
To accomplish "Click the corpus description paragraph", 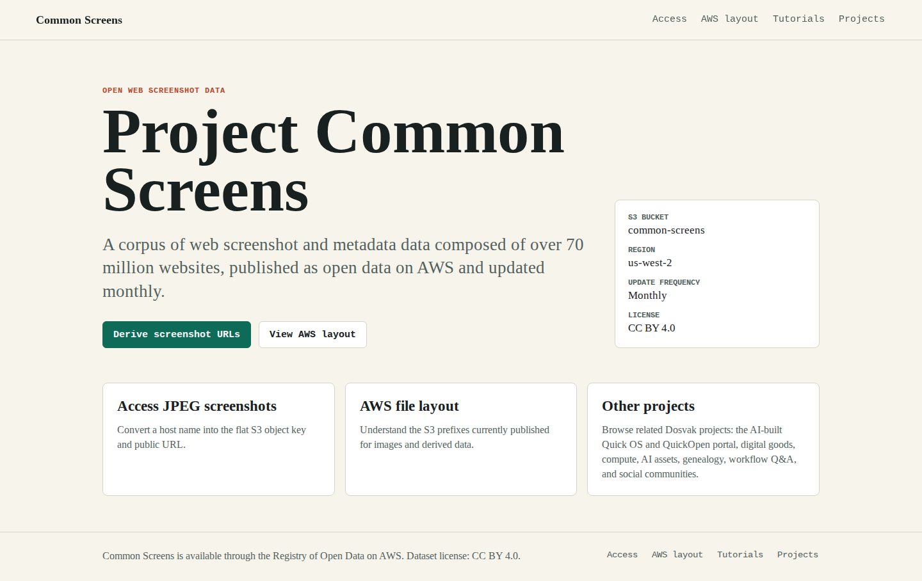I will pyautogui.click(x=343, y=268).
